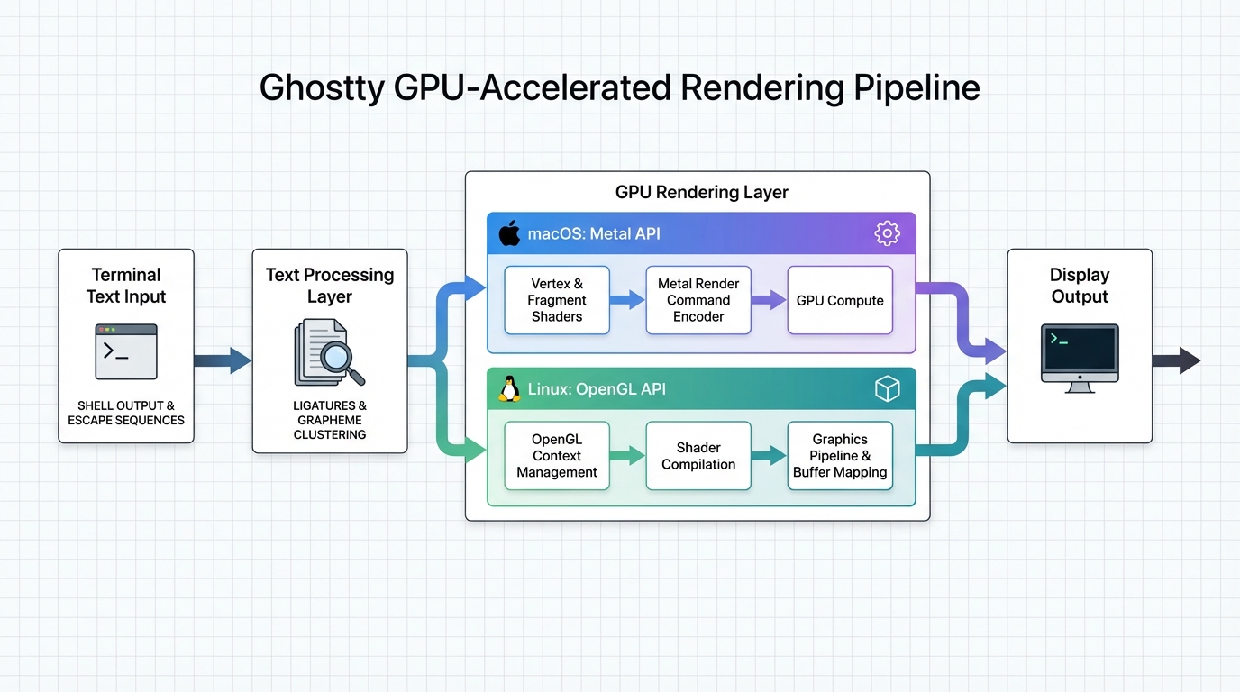Click the Shell Output & Escape Sequences caption
Screen dimensions: 1240x692
click(x=126, y=413)
